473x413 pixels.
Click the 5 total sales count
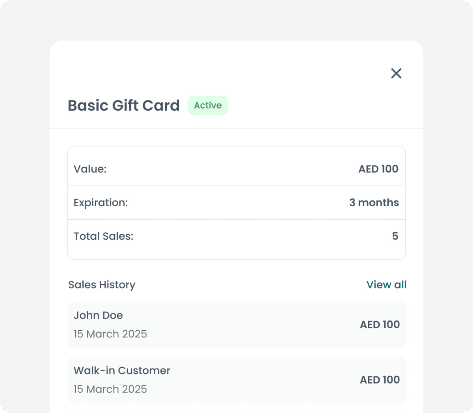click(x=395, y=236)
